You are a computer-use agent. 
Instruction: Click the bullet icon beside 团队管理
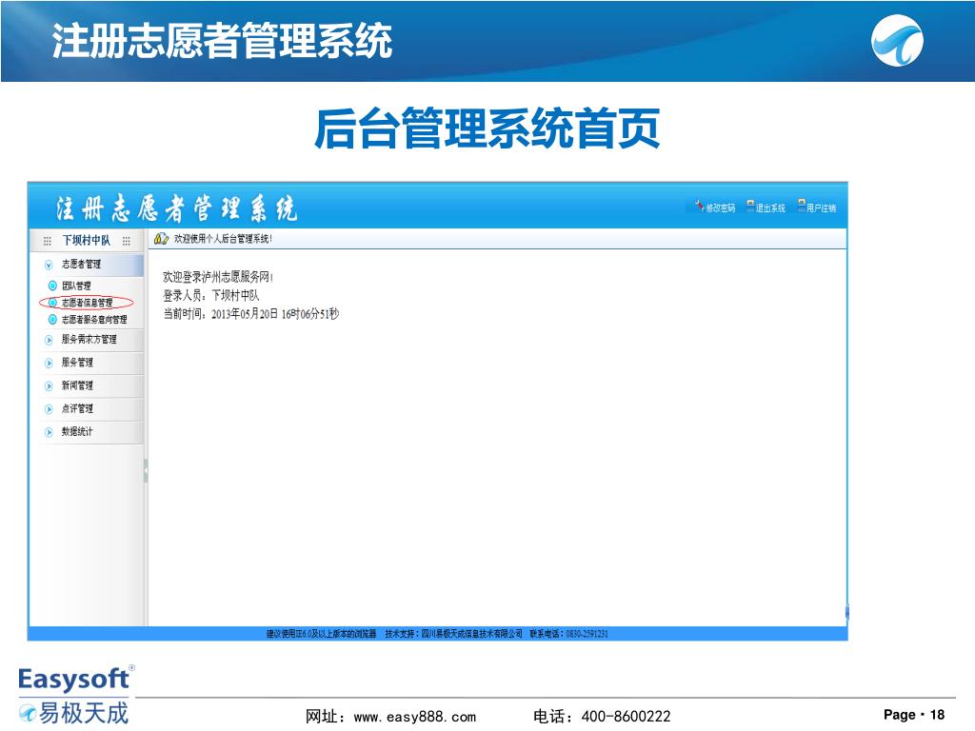pos(53,286)
